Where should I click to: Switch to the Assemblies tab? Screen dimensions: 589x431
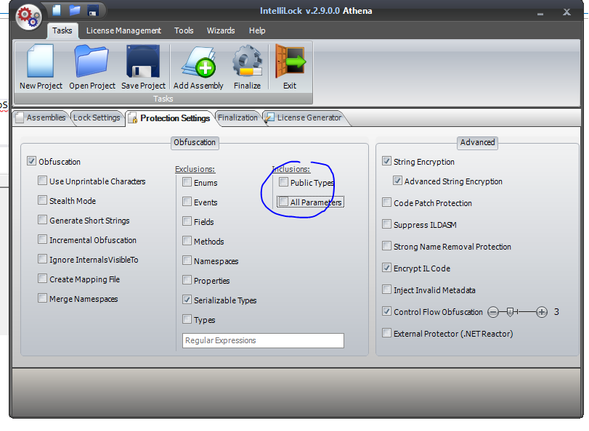tap(41, 118)
